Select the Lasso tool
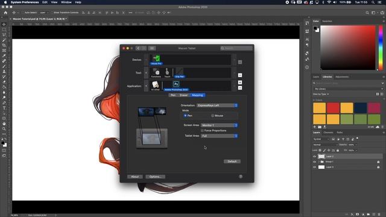 pos(4,35)
